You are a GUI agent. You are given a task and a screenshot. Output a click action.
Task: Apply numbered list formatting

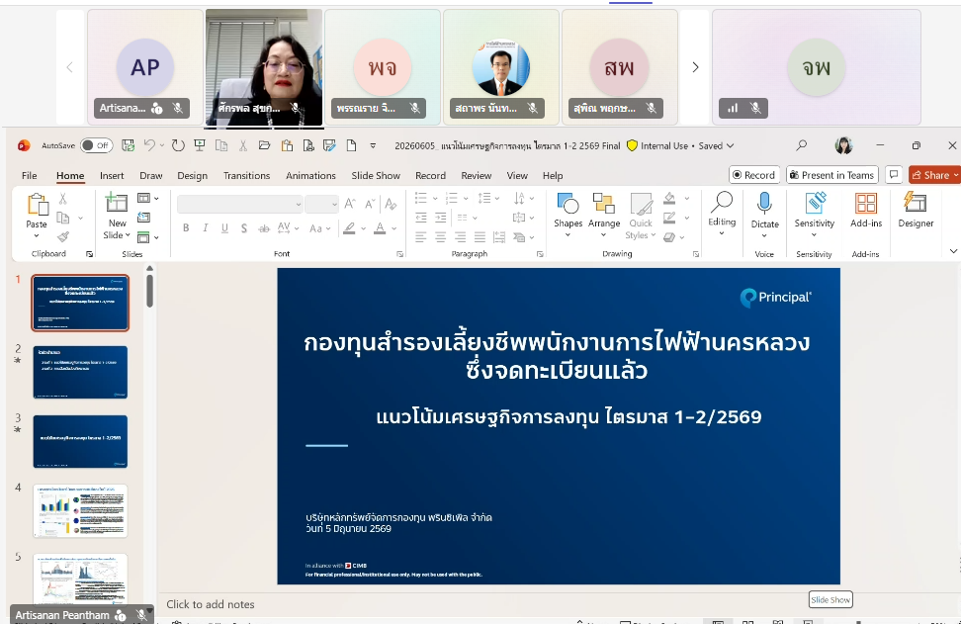(x=452, y=198)
